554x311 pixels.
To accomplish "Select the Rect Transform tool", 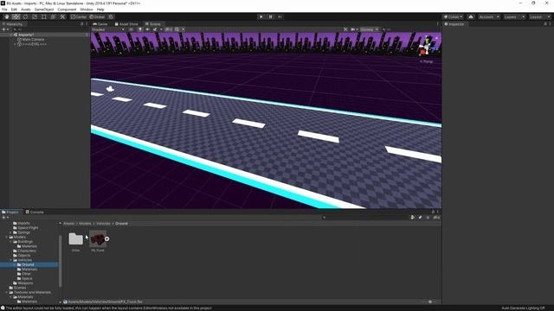I will coord(44,17).
